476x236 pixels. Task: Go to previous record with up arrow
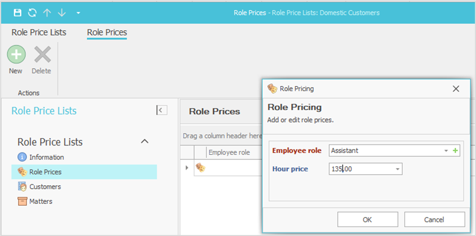pos(47,13)
